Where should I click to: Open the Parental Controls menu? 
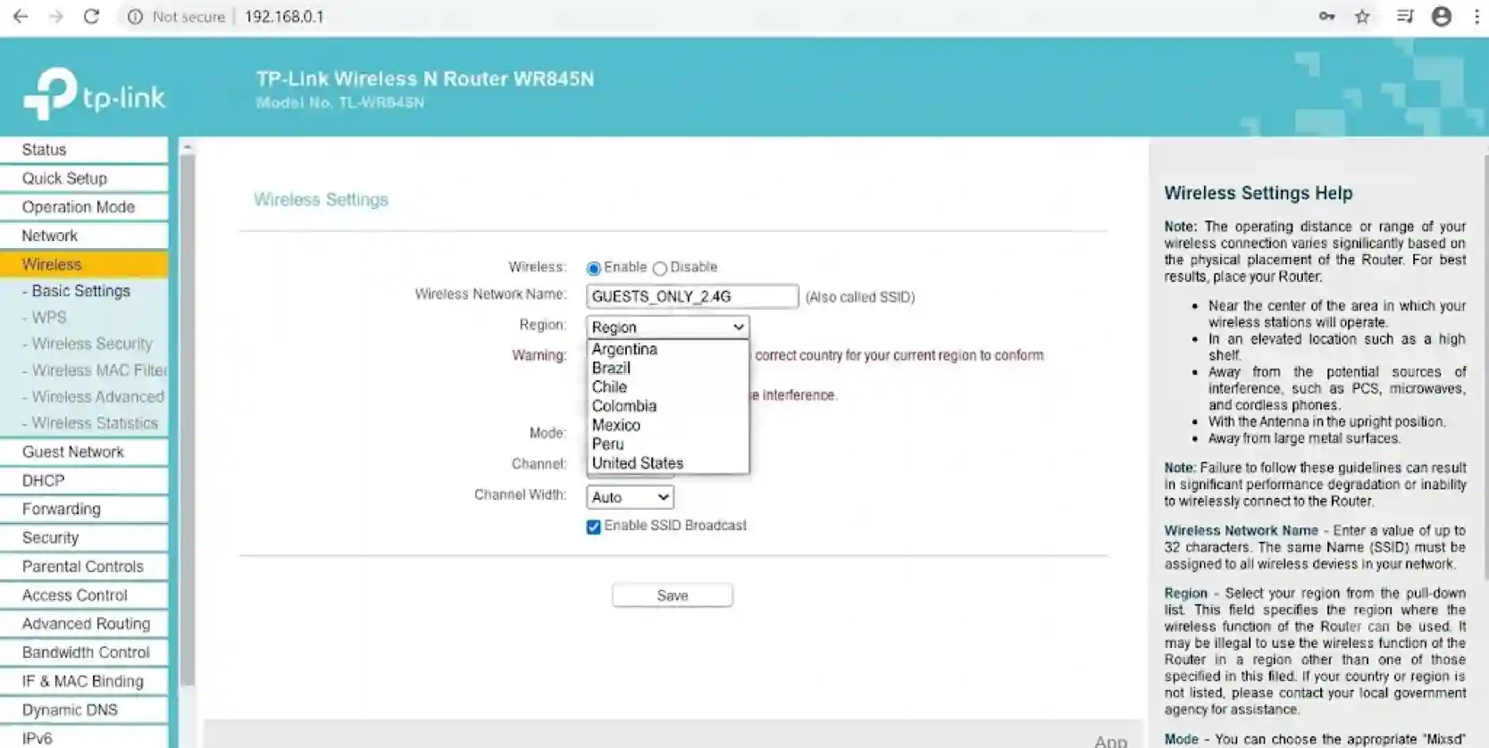[84, 566]
